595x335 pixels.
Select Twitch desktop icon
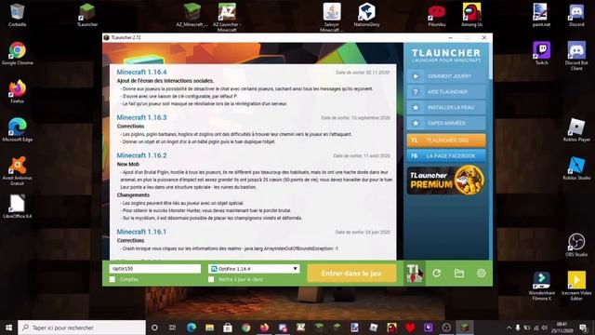point(541,54)
